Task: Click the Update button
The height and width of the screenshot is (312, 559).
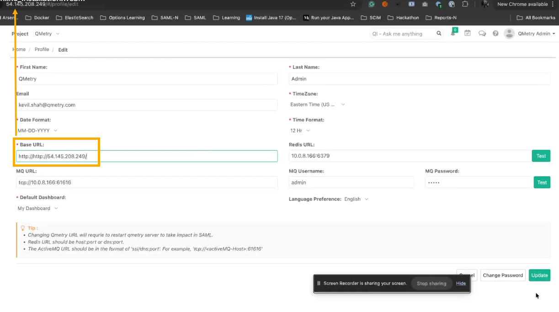Action: 539,275
